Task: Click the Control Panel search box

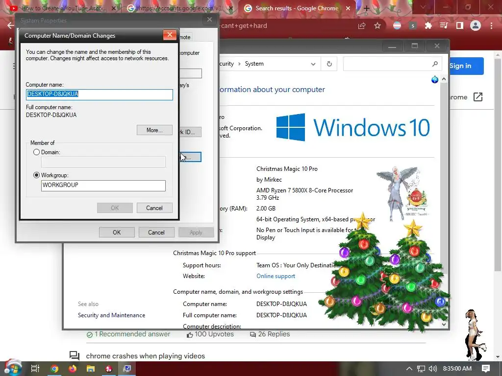Action: (392, 64)
